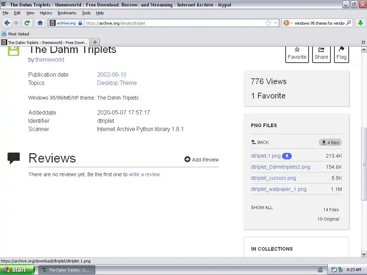Click the 1.1M file size
The image size is (367, 275).
(336, 189)
